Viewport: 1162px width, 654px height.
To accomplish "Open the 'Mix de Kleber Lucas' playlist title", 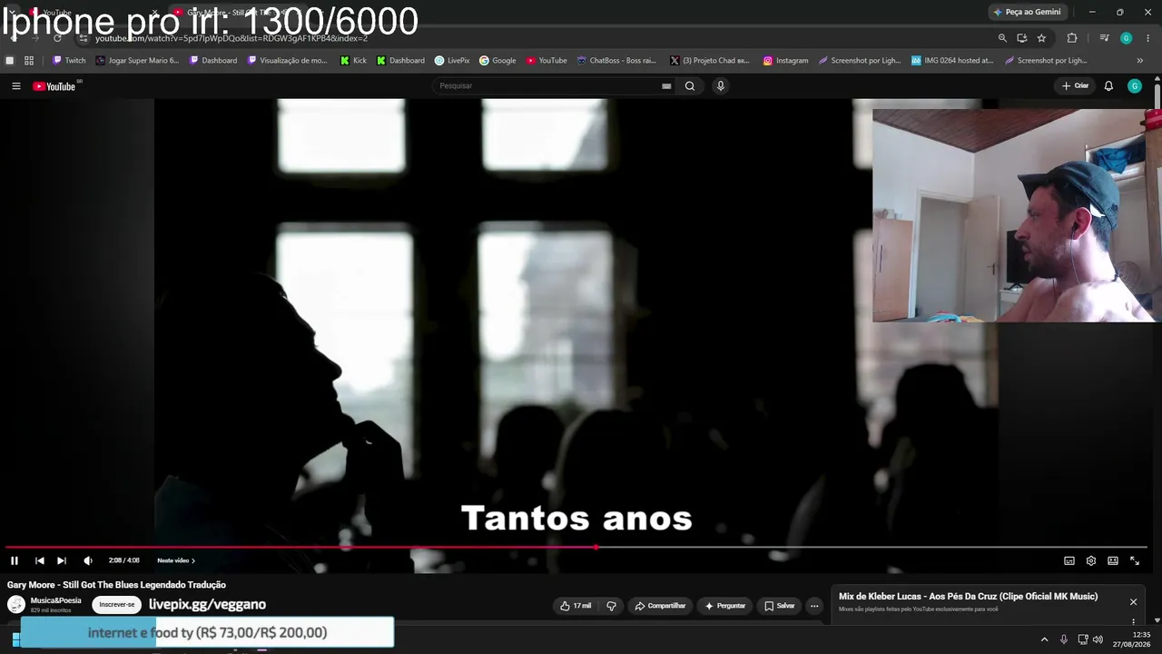I will pyautogui.click(x=969, y=597).
